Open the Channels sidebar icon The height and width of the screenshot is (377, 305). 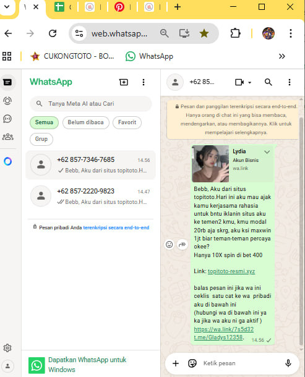(x=7, y=119)
